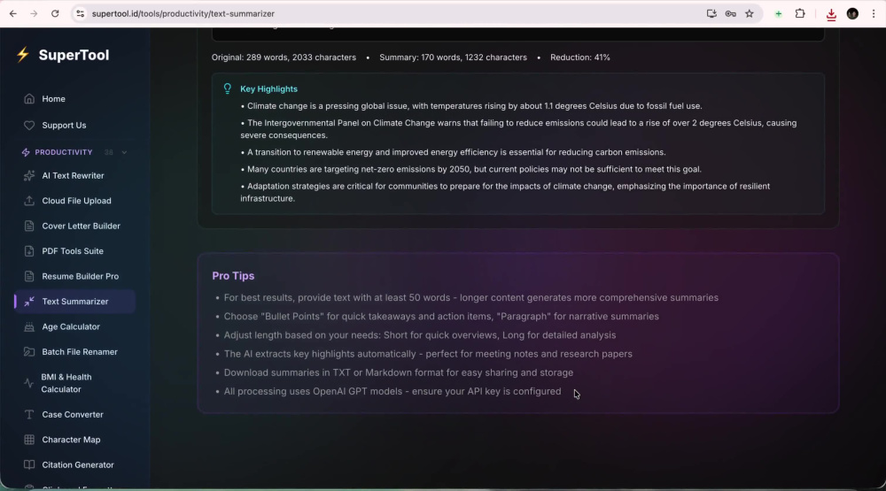Open the password key icon
This screenshot has width=886, height=491.
731,13
